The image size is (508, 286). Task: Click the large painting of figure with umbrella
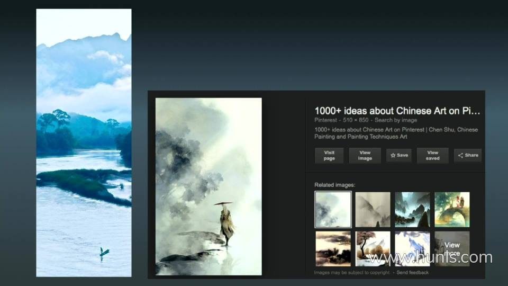(x=208, y=186)
